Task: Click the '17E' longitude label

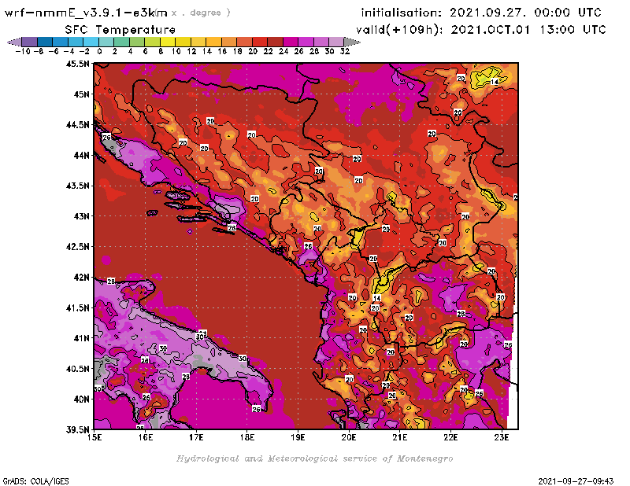Action: click(196, 437)
